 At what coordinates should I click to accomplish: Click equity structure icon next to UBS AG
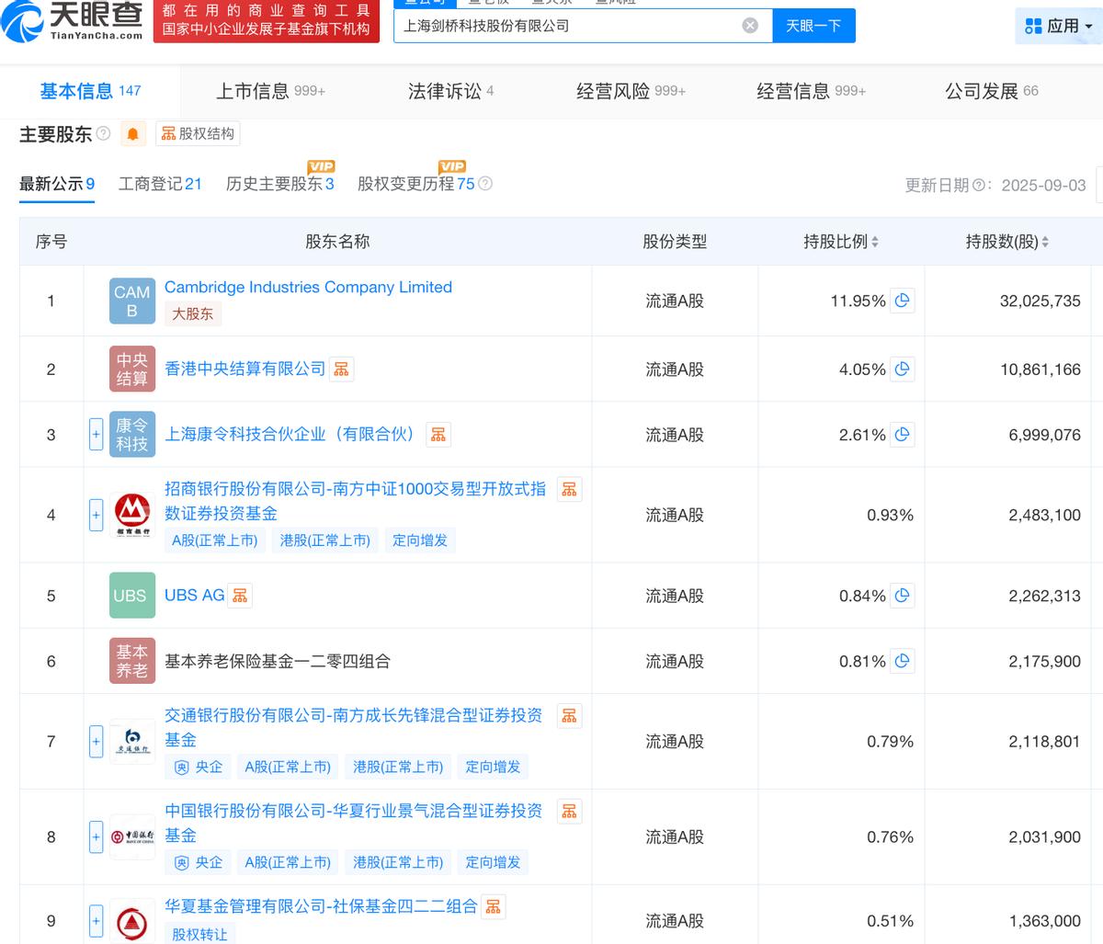[x=240, y=596]
